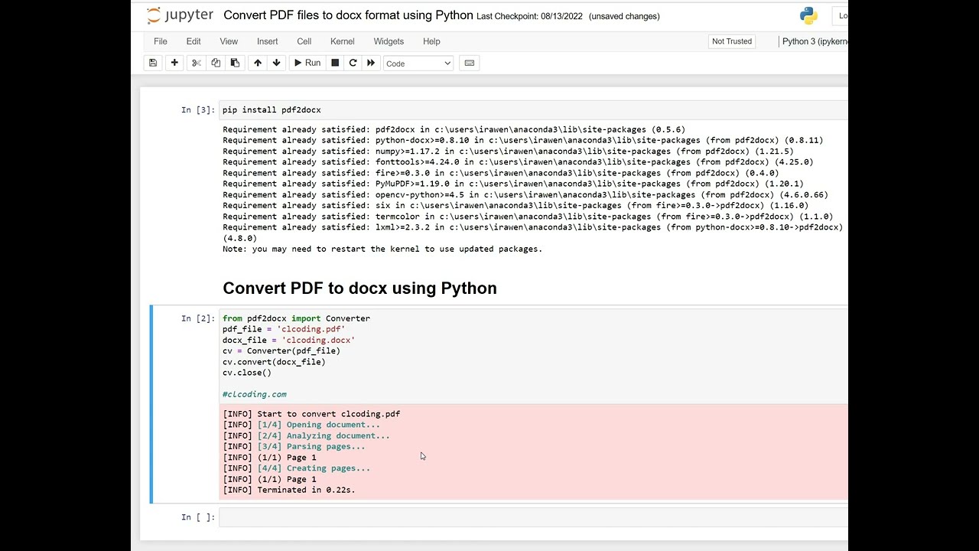Screen dimensions: 979x551
Task: Click the Python 3 (ipykernel) indicator
Action: tap(814, 41)
